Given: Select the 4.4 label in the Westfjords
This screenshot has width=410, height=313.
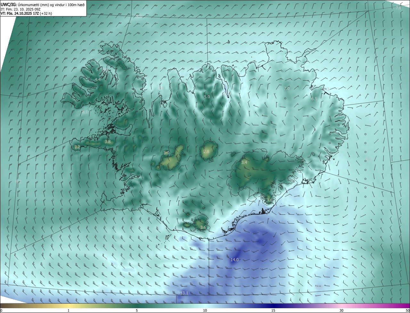Looking at the screenshot, I should 98,79.
